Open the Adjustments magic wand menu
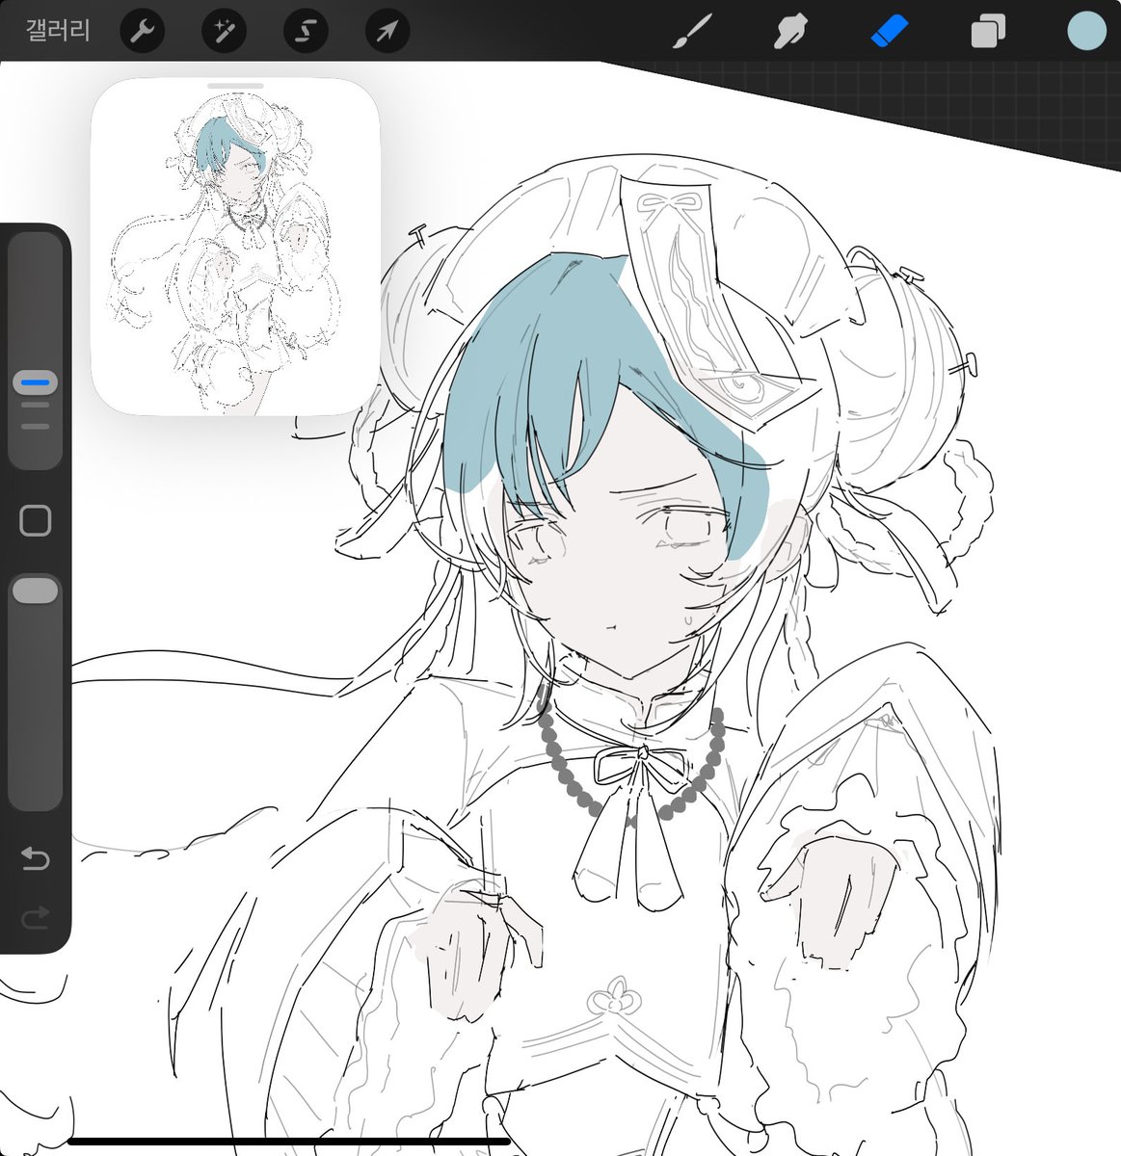Viewport: 1121px width, 1156px height. point(224,33)
